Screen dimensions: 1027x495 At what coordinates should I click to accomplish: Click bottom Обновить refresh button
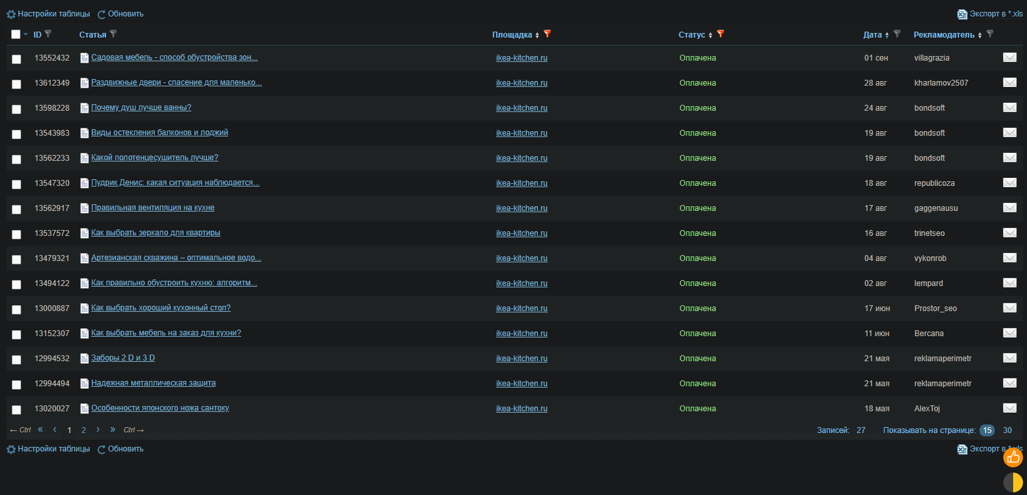click(x=121, y=449)
